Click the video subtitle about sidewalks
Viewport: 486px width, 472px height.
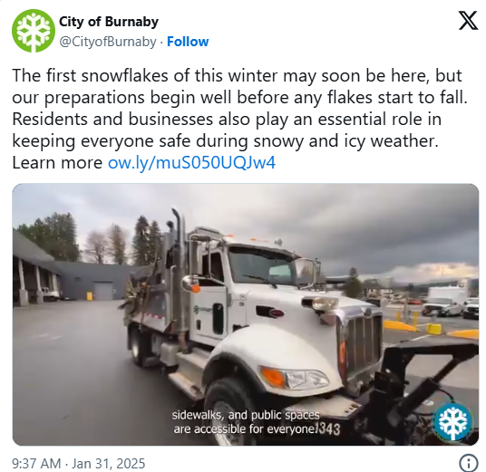coord(245,422)
